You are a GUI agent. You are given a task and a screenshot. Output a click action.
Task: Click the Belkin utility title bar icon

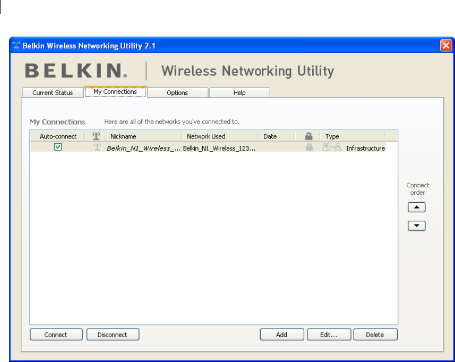(16, 45)
